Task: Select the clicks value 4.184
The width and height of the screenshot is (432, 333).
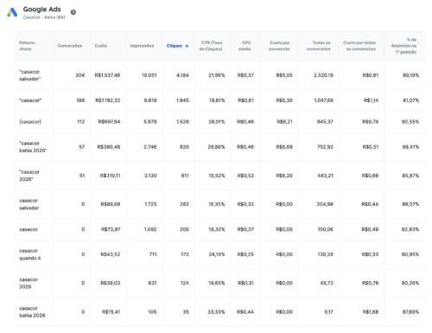Action: tap(182, 75)
